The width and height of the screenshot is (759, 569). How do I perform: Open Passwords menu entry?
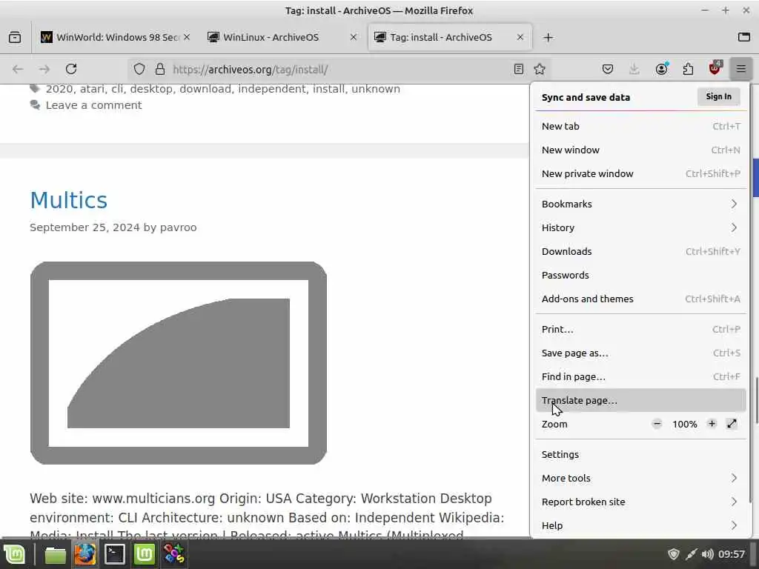(640, 276)
